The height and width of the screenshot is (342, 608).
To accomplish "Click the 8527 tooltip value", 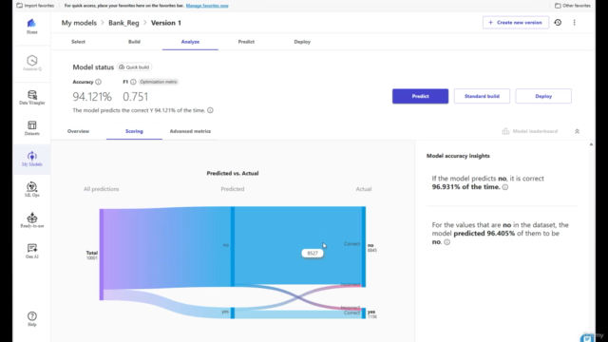I will 313,254.
